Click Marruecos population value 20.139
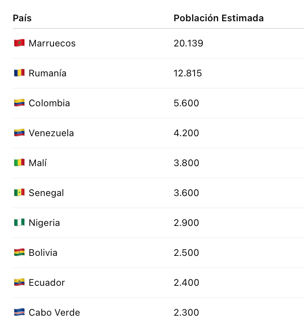Screen dimensions: 304x333 (x=189, y=43)
